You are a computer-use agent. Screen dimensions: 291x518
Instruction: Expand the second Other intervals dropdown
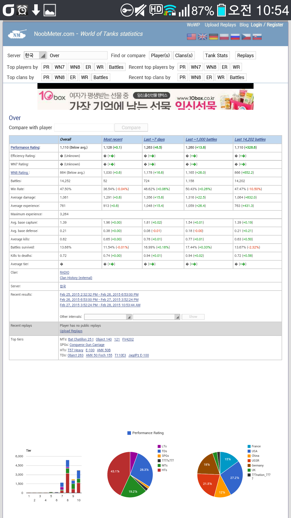[156, 317]
